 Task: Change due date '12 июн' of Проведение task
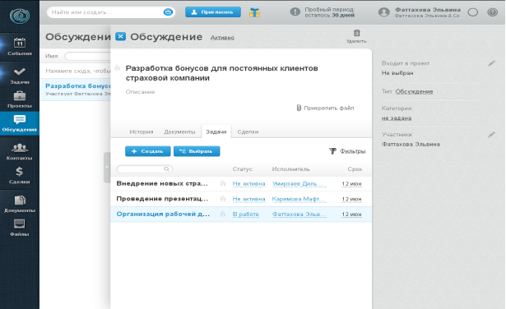(x=352, y=199)
